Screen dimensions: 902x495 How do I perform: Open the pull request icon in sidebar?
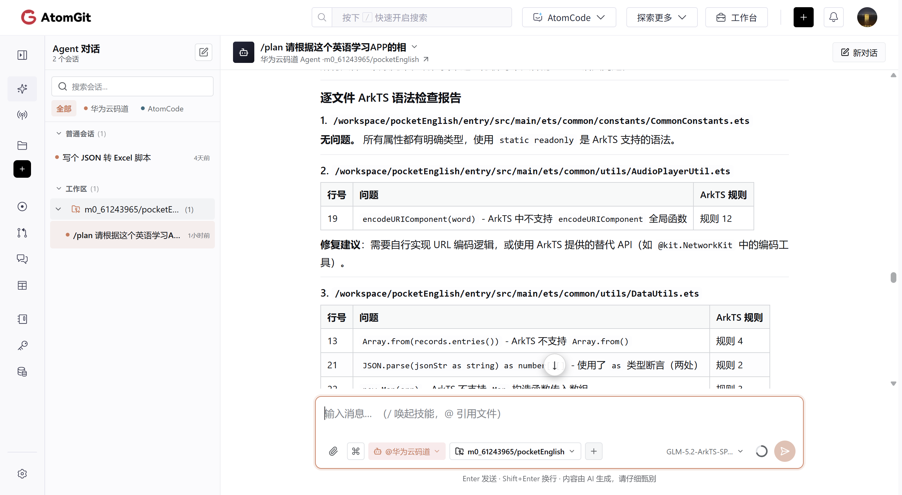(x=22, y=232)
